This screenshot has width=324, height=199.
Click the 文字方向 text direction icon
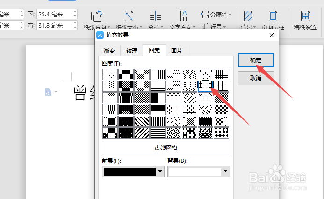pyautogui.click(x=182, y=16)
